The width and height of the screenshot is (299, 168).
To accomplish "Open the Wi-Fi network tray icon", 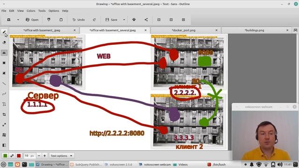I will tap(266, 164).
